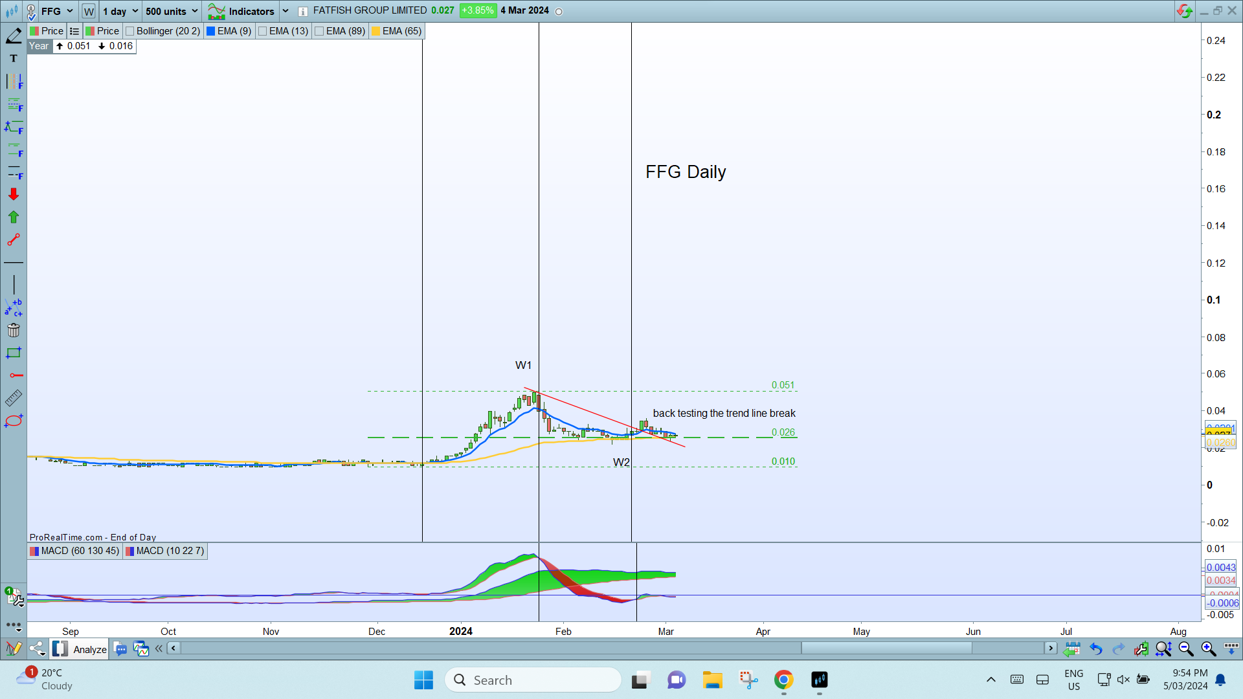1243x699 pixels.
Task: Select the text annotation tool
Action: [x=14, y=58]
